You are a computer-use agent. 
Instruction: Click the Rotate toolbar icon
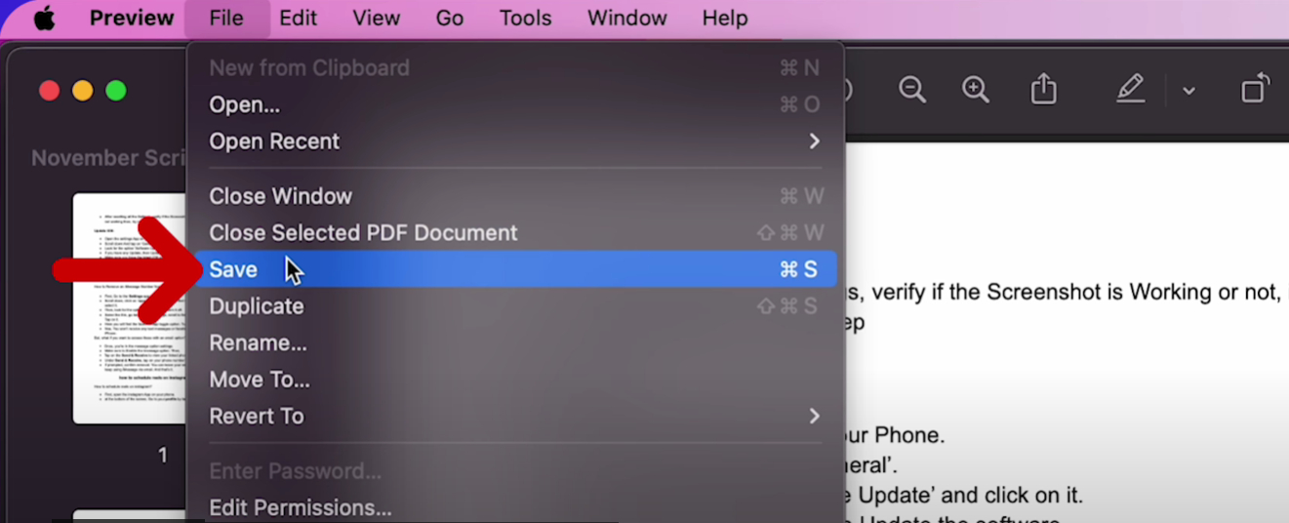pyautogui.click(x=1256, y=89)
